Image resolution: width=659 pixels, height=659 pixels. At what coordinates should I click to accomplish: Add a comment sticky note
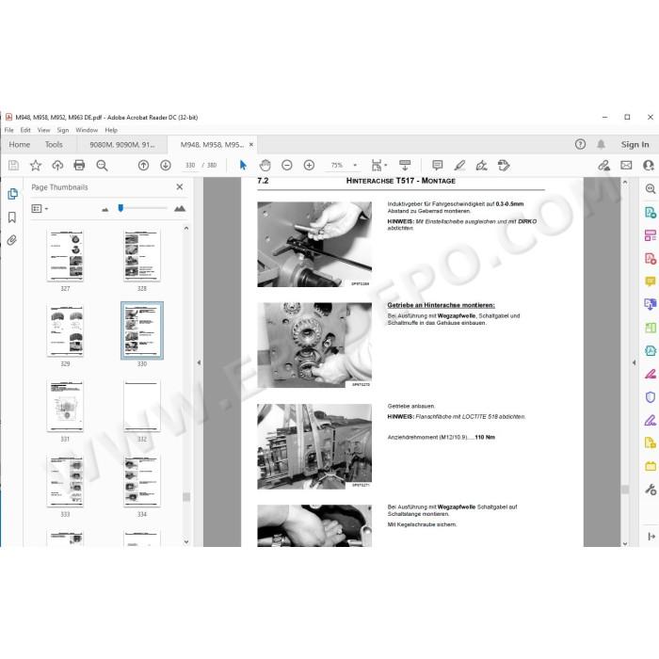(x=438, y=165)
